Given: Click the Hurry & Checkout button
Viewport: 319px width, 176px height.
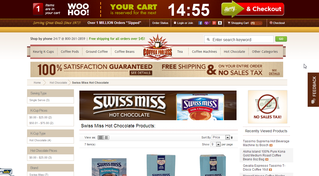Looking at the screenshot, I should click(x=253, y=9).
